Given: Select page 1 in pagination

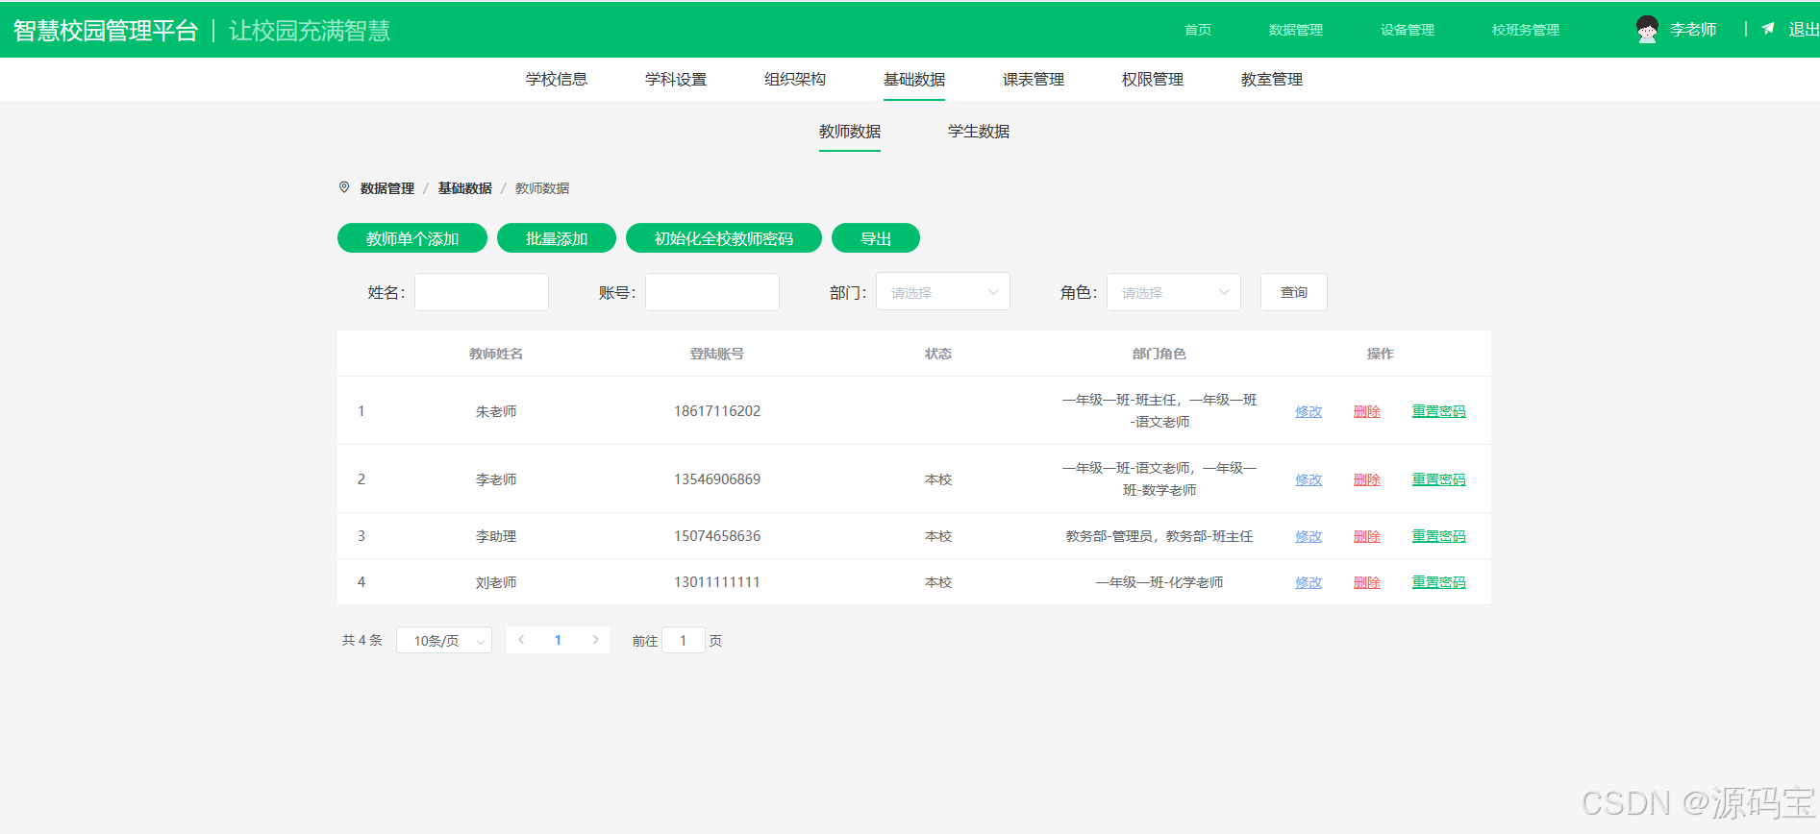Looking at the screenshot, I should (558, 640).
